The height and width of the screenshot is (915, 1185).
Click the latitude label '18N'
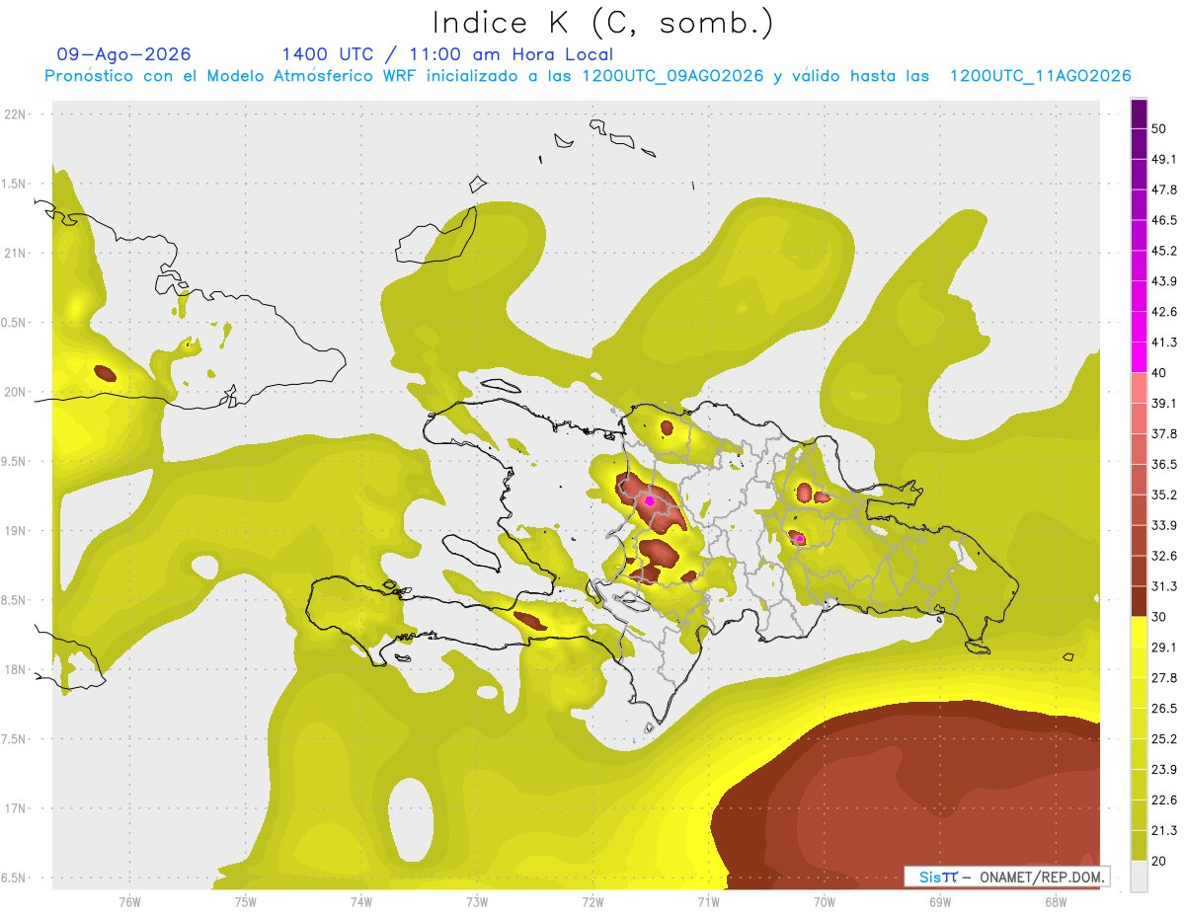click(x=16, y=669)
